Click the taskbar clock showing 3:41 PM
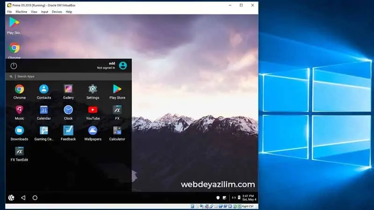Image resolution: width=374 pixels, height=210 pixels. pyautogui.click(x=249, y=197)
